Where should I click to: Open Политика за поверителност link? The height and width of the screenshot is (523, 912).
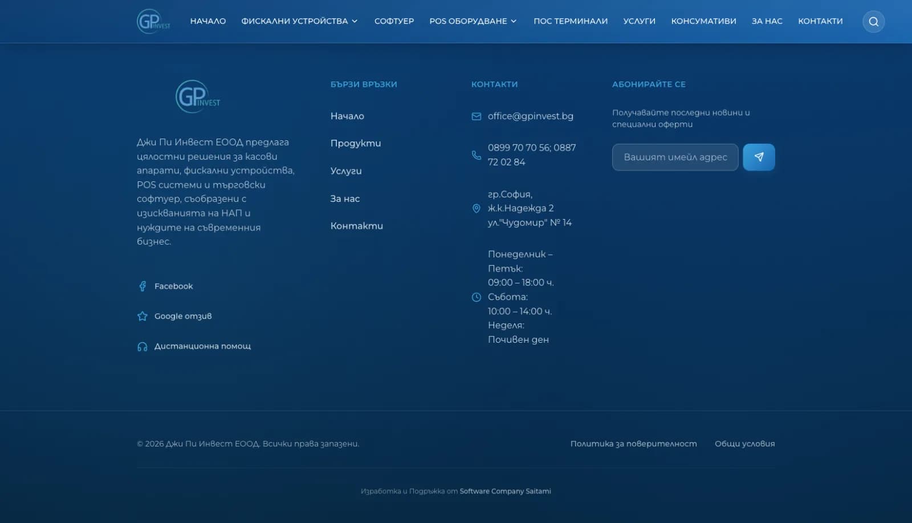[633, 444]
